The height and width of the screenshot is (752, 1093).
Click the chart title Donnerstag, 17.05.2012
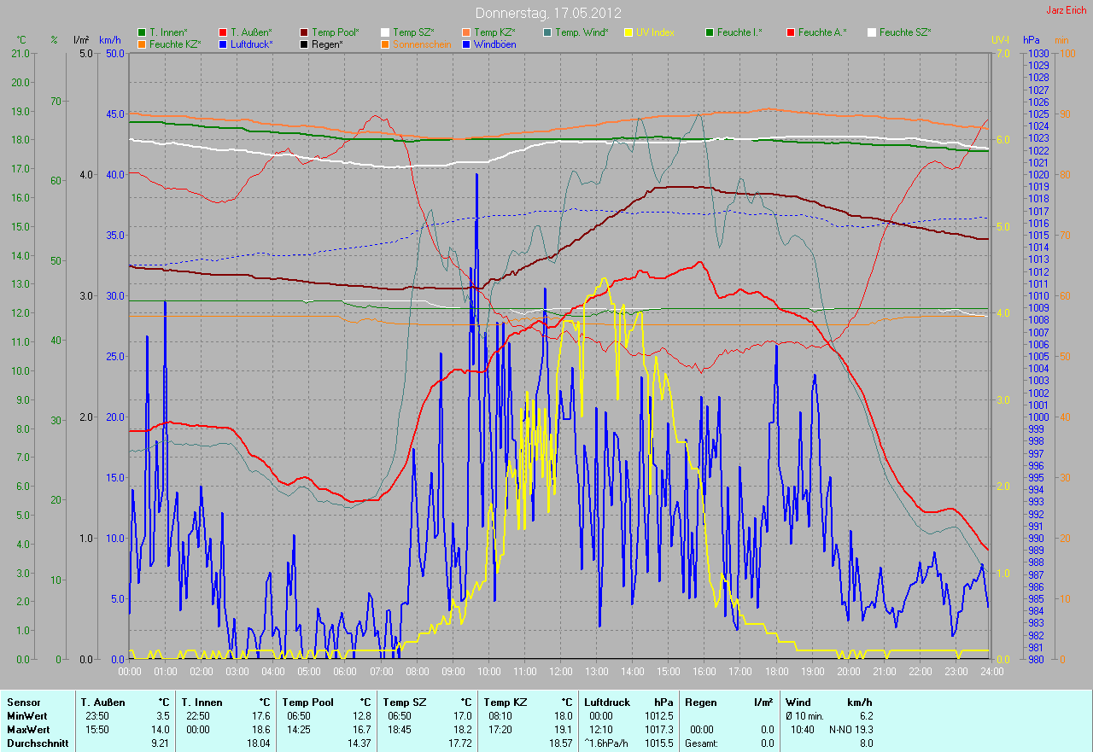pos(547,14)
